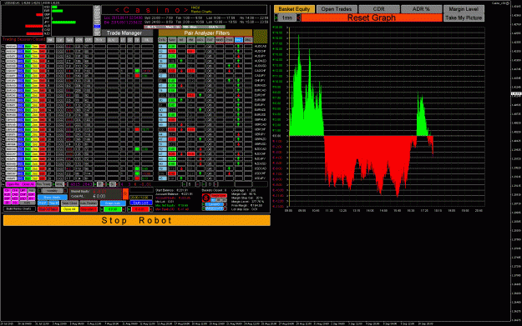Click the left chevron beside Casino title
The height and width of the screenshot is (326, 522).
point(117,10)
